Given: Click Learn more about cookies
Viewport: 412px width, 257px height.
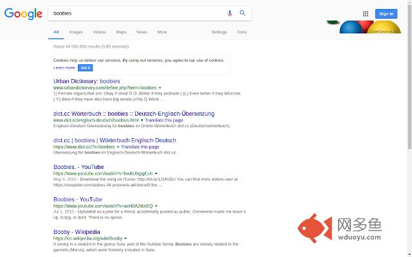Looking at the screenshot, I should click(64, 67).
